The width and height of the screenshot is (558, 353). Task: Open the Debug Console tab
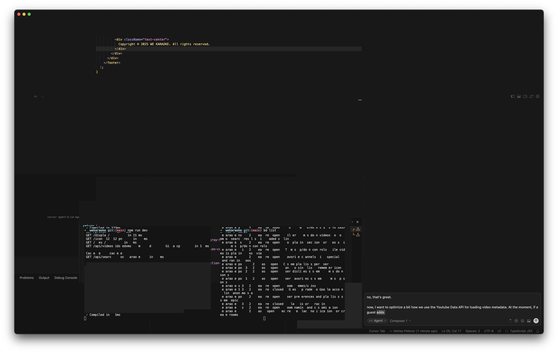(x=66, y=278)
